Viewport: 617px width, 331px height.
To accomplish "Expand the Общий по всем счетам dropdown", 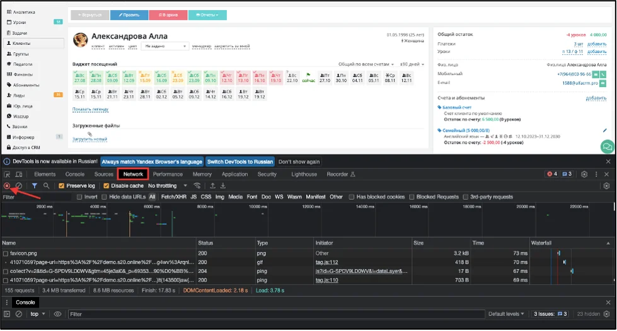I will (366, 64).
